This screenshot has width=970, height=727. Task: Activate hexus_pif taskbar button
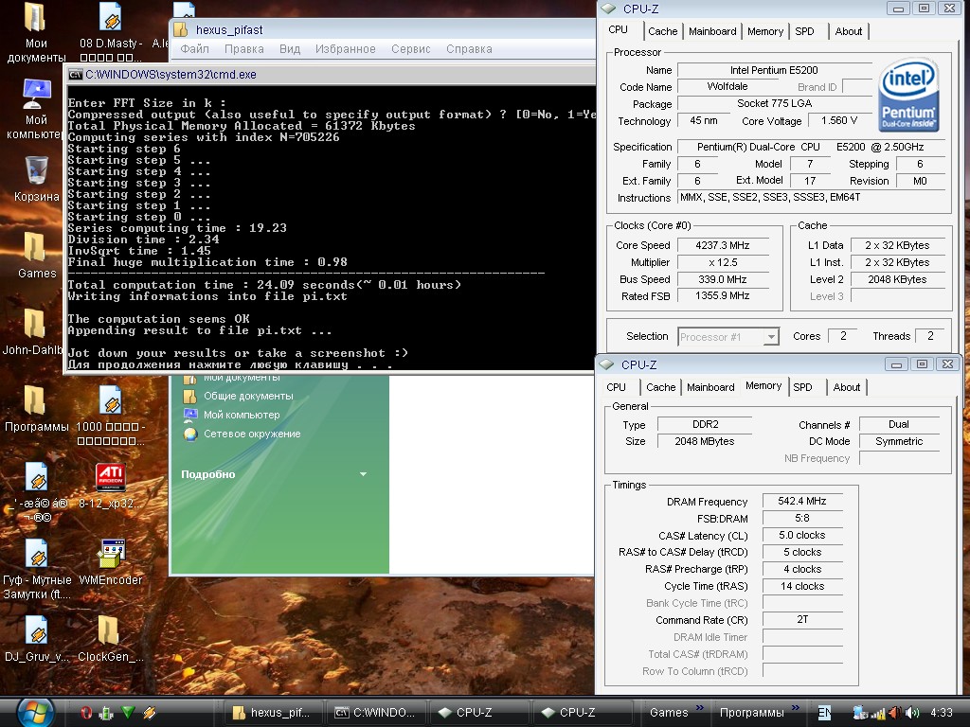(272, 712)
